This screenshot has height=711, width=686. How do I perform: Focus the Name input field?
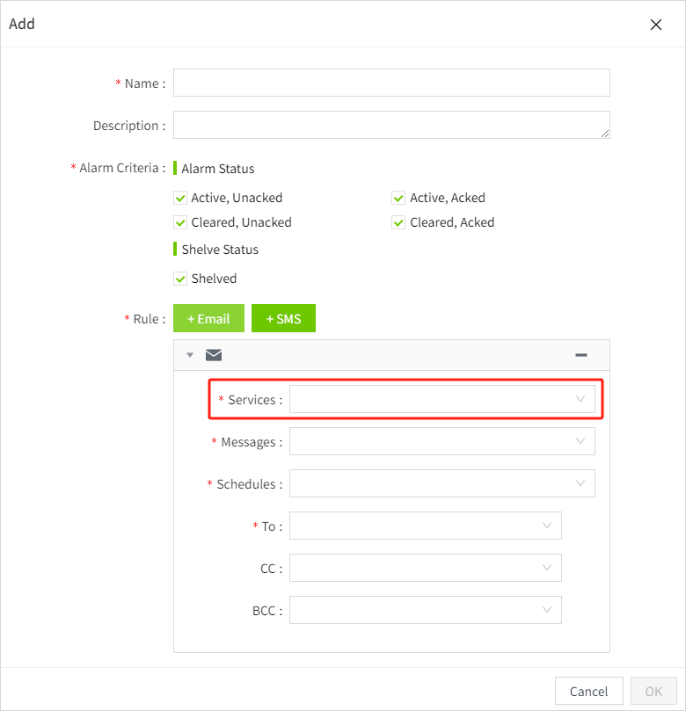tap(391, 83)
